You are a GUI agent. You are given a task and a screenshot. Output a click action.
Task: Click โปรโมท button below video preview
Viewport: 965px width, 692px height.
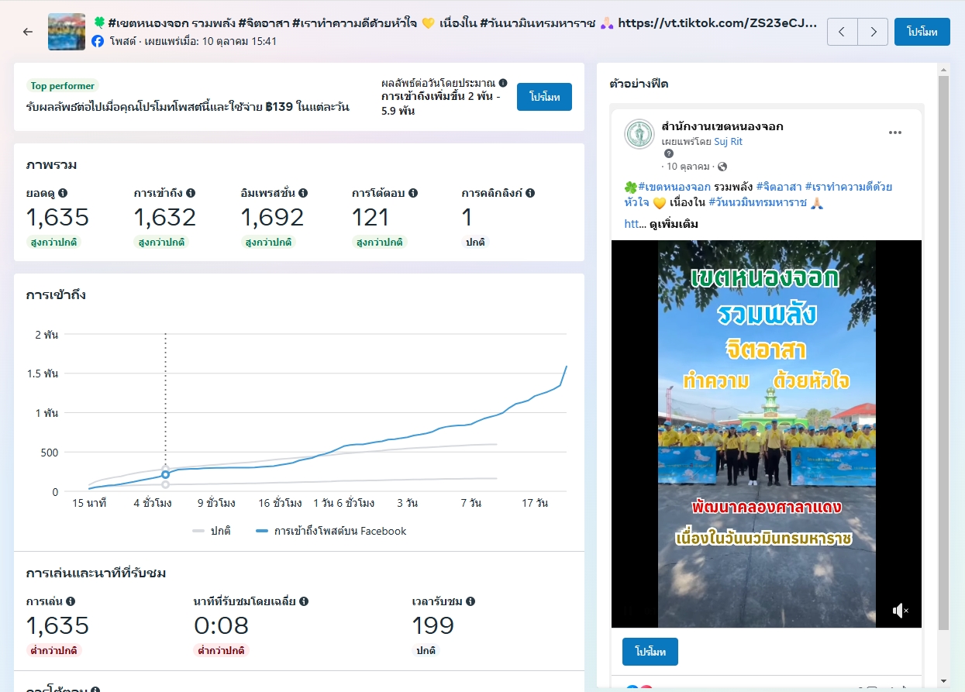pos(650,652)
